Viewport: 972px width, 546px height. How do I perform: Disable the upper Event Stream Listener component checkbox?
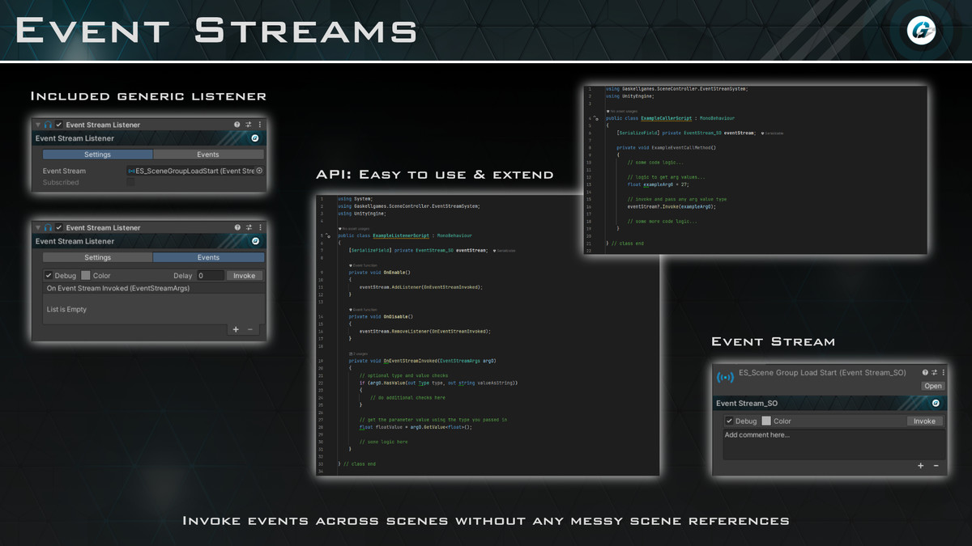tap(59, 125)
